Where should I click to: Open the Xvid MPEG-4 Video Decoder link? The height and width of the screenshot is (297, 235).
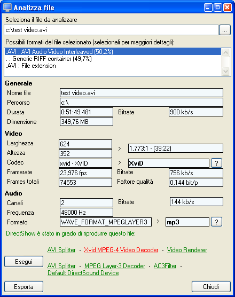click(x=121, y=250)
